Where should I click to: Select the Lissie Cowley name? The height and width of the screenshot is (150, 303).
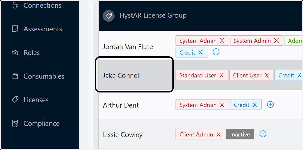[x=123, y=135]
